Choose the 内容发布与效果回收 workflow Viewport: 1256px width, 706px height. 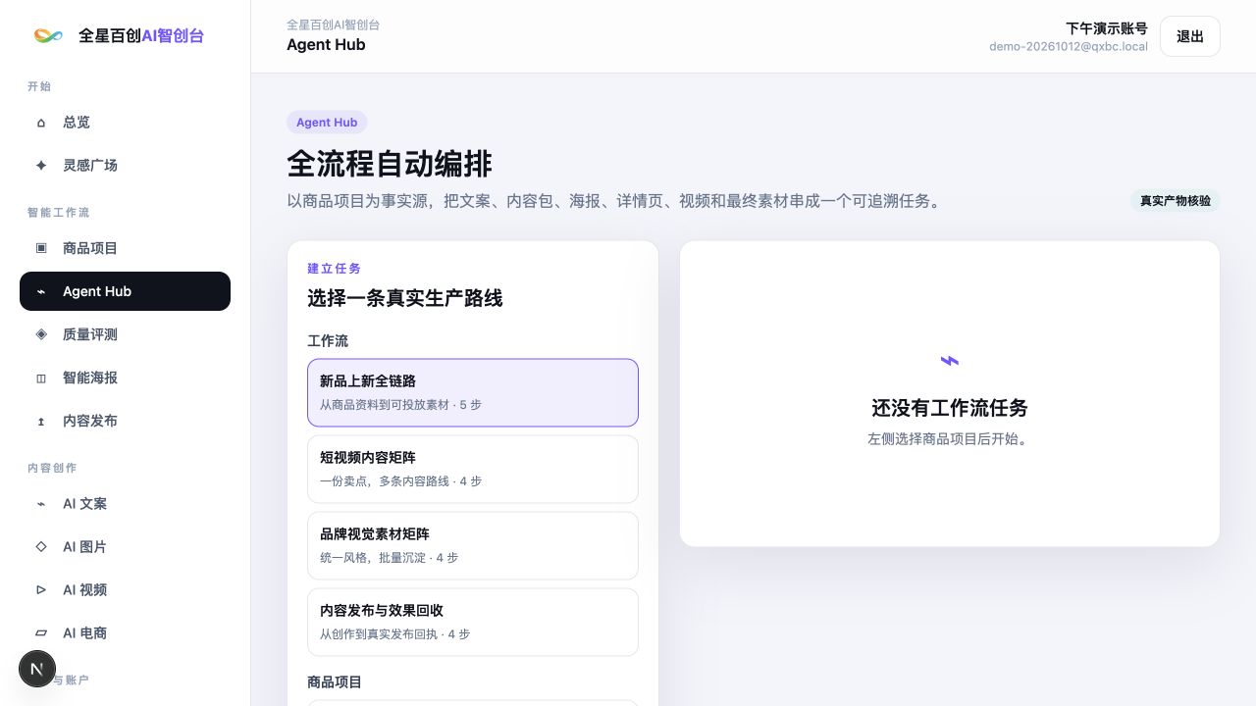click(473, 622)
